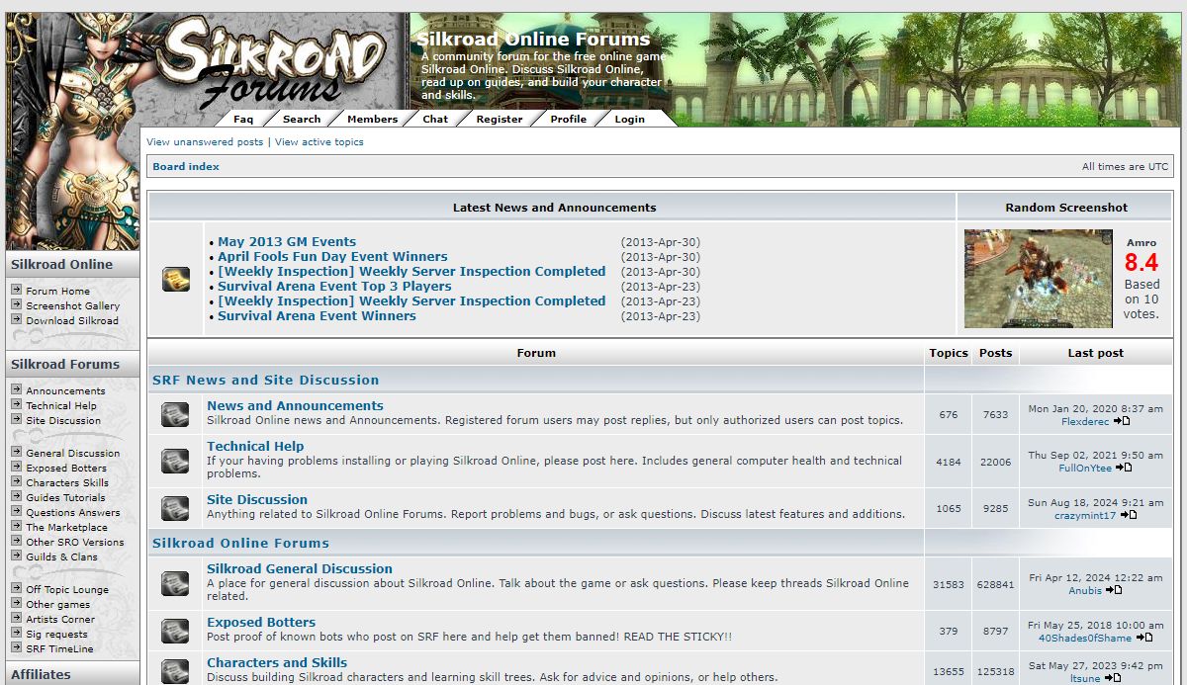Screen dimensions: 1187x685
Task: Open April Fools Fun Day Event Winners
Action: coord(332,256)
